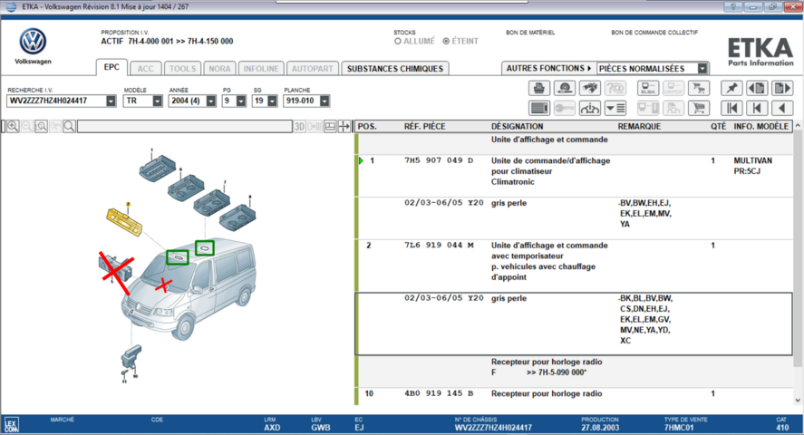Open the SUBSTANCES CHIMIQUES tab

(x=395, y=69)
